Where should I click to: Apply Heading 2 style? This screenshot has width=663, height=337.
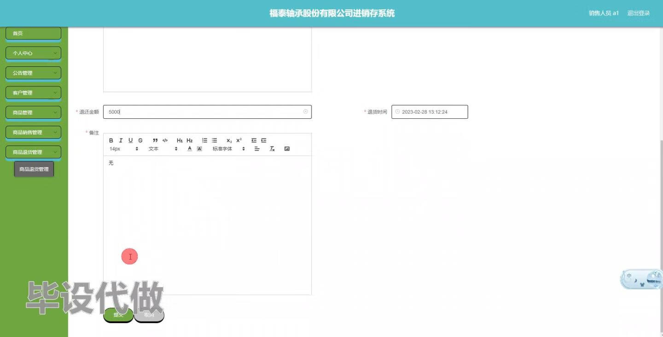[190, 140]
